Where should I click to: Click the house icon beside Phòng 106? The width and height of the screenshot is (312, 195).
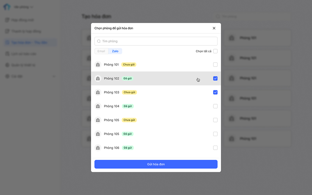coord(98,148)
